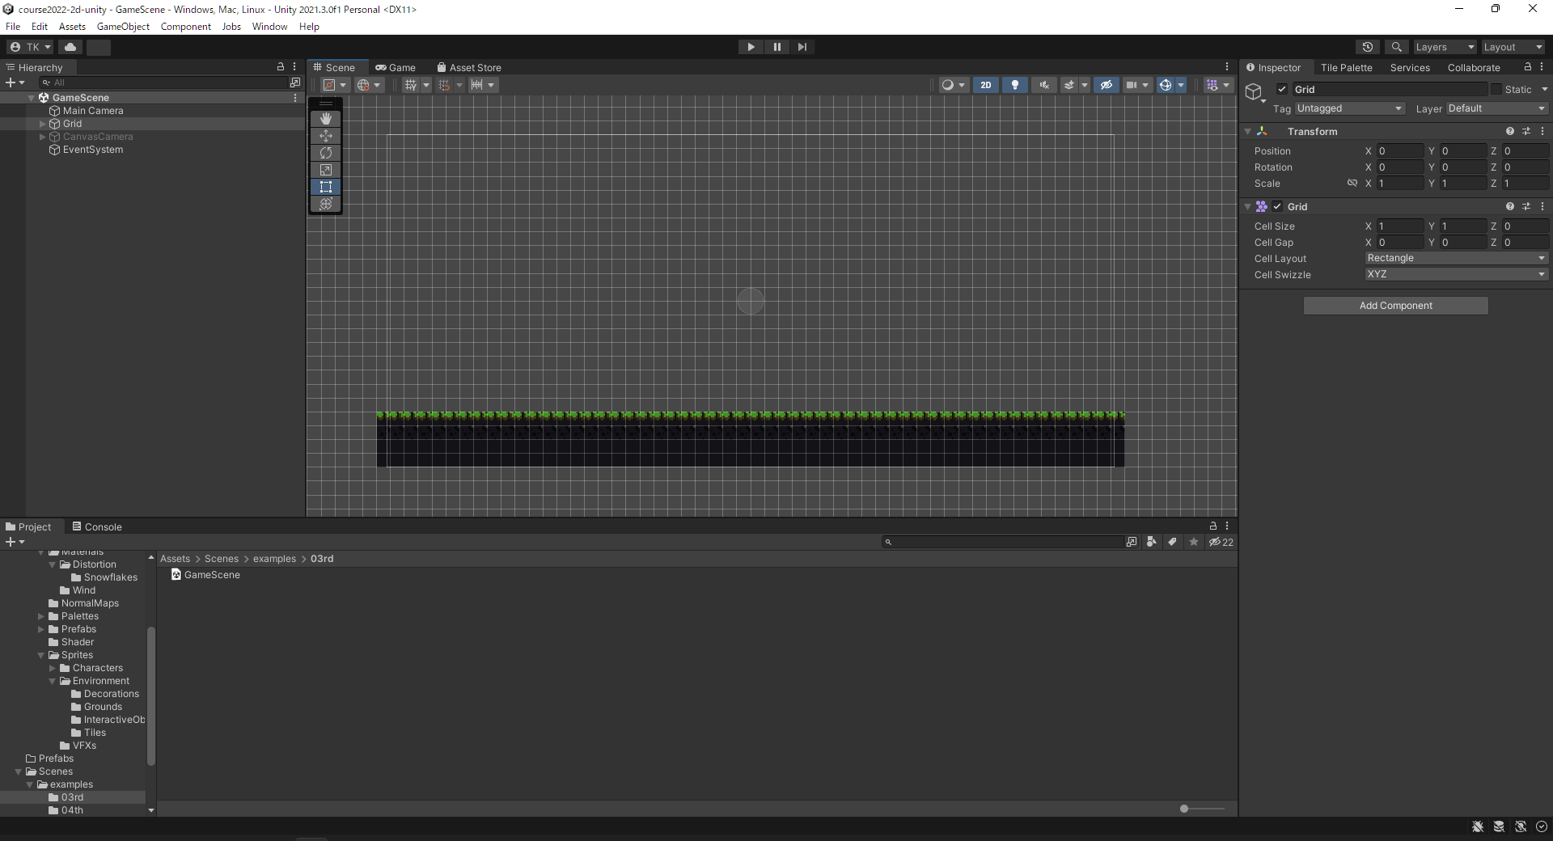Screen dimensions: 1553x841
Task: Switch to the Tile Palette tab
Action: click(1346, 68)
